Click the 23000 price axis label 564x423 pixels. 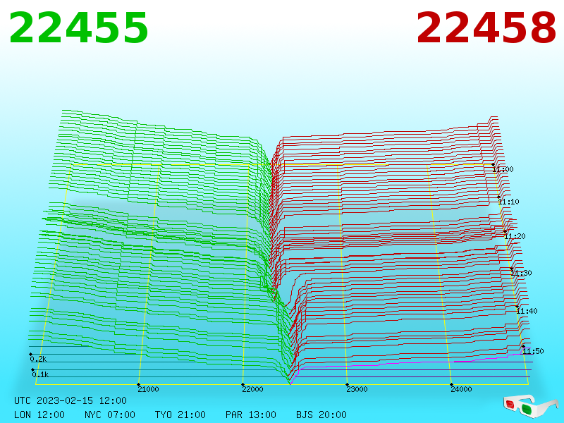pyautogui.click(x=357, y=389)
